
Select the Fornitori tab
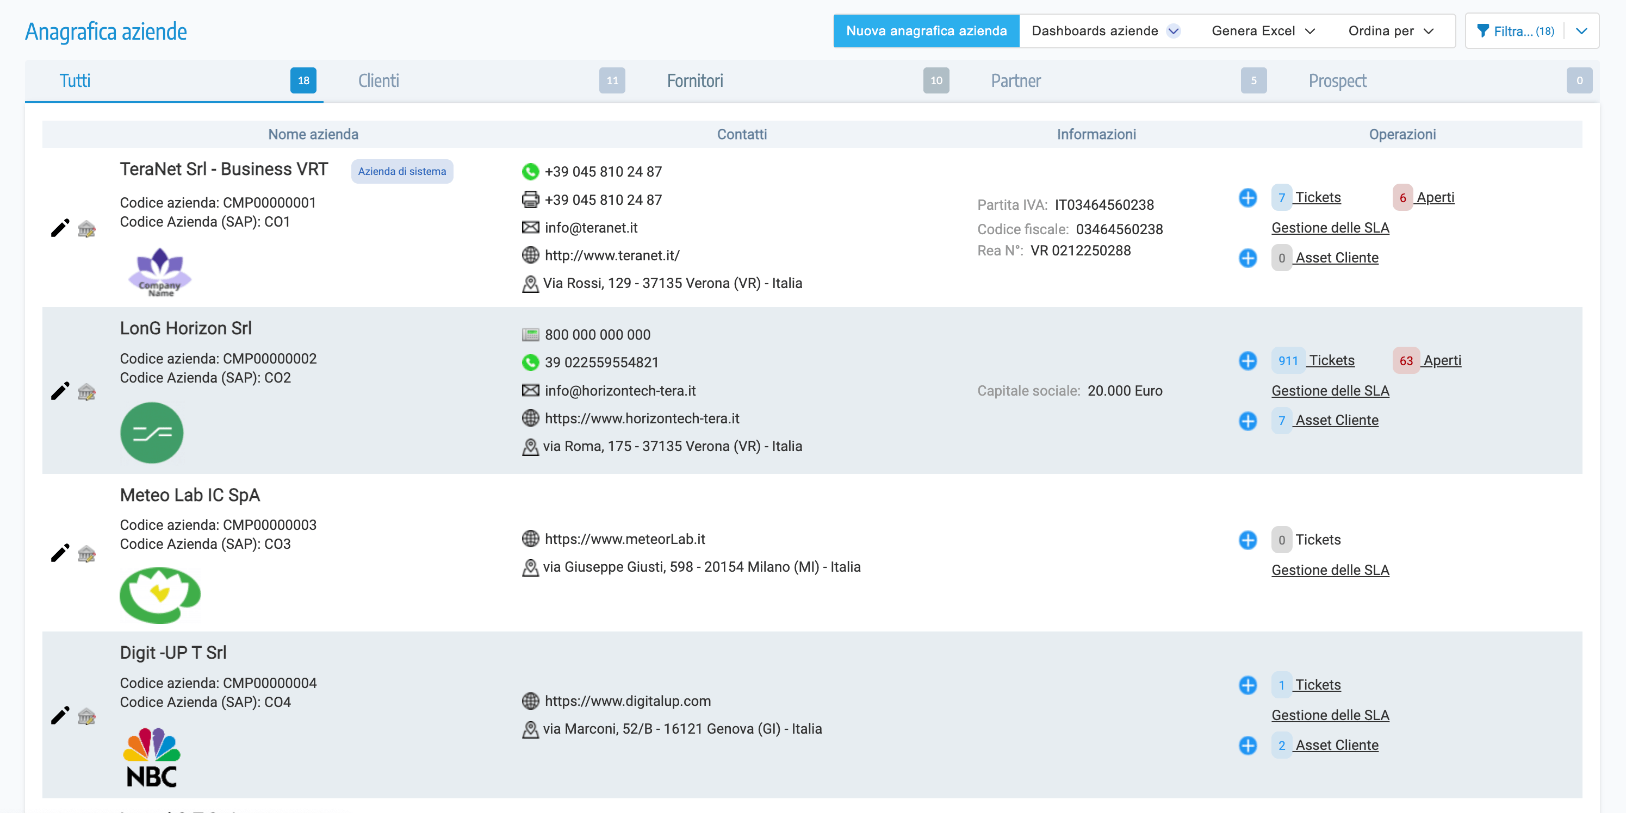coord(694,81)
